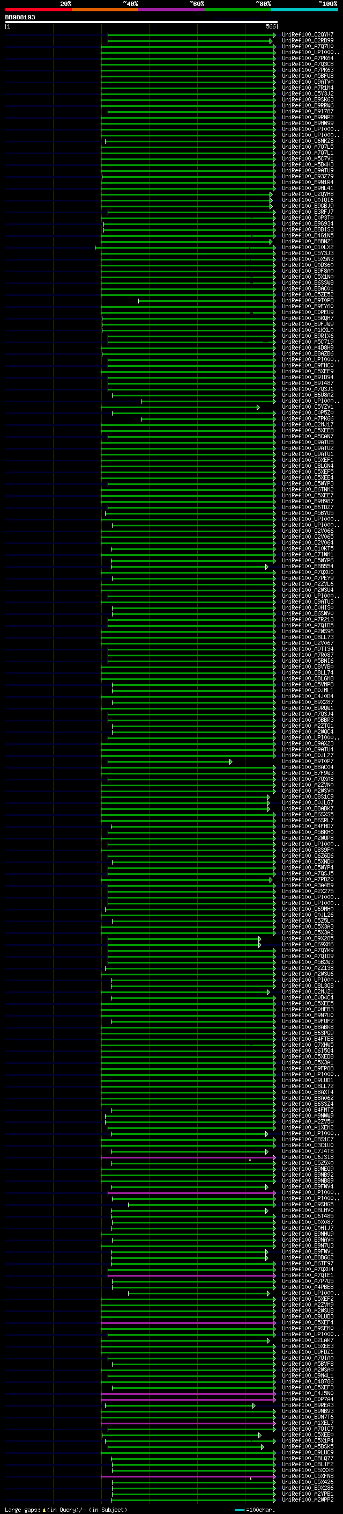Click the cyan ~100% identity legend bar
This screenshot has height=1514, width=343.
tap(304, 10)
